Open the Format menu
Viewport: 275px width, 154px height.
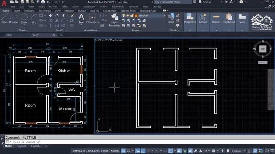point(53,7)
